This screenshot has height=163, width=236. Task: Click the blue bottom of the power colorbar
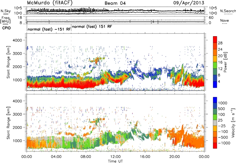215,84
